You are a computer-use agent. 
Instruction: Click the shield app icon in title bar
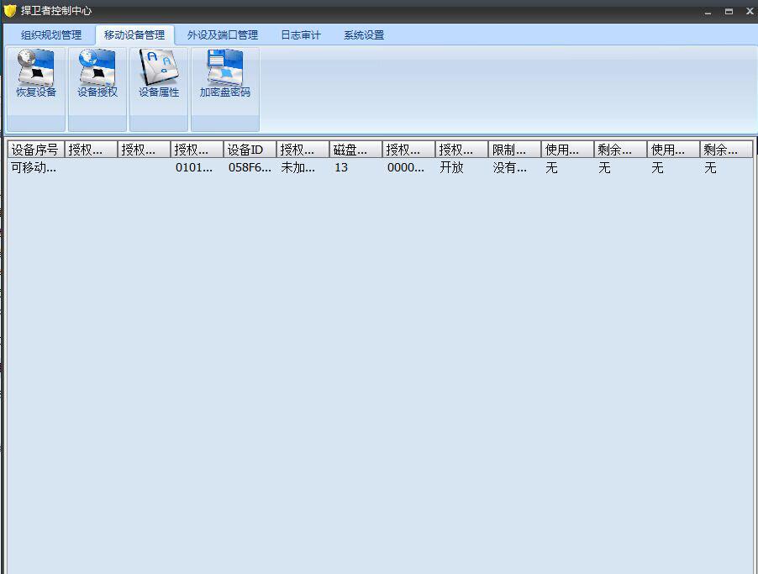(x=10, y=11)
